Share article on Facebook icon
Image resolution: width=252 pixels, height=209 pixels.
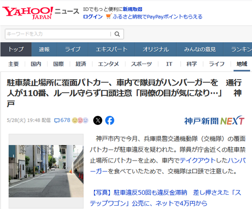(x=110, y=120)
